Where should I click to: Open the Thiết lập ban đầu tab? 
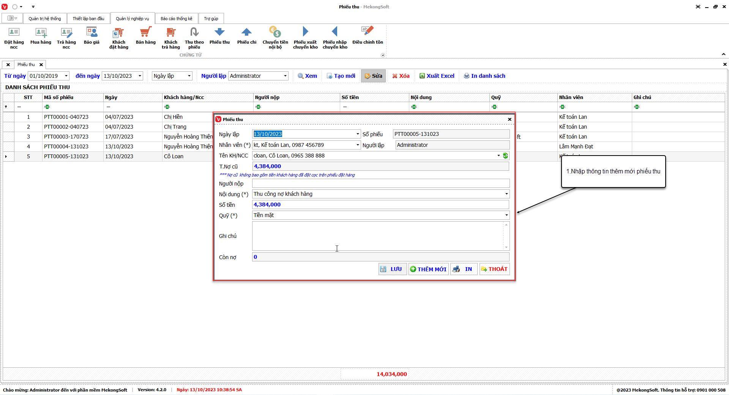coord(88,19)
